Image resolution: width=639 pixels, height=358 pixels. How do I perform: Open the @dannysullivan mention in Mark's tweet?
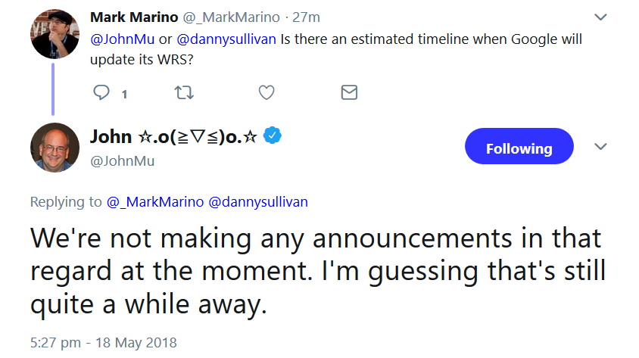pos(227,38)
